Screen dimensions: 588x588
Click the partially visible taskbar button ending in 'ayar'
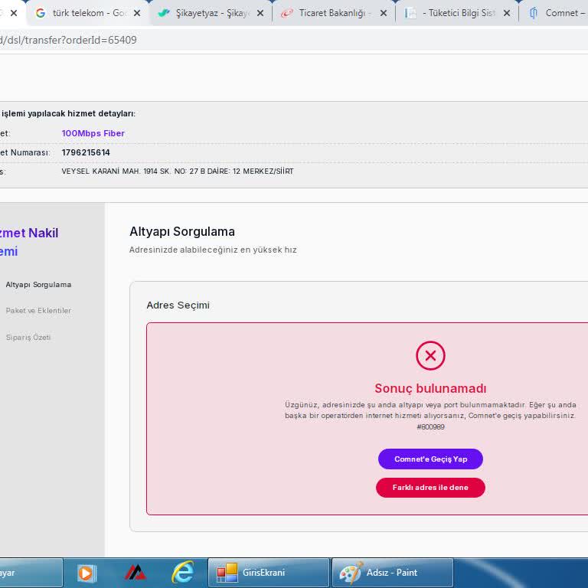31,573
